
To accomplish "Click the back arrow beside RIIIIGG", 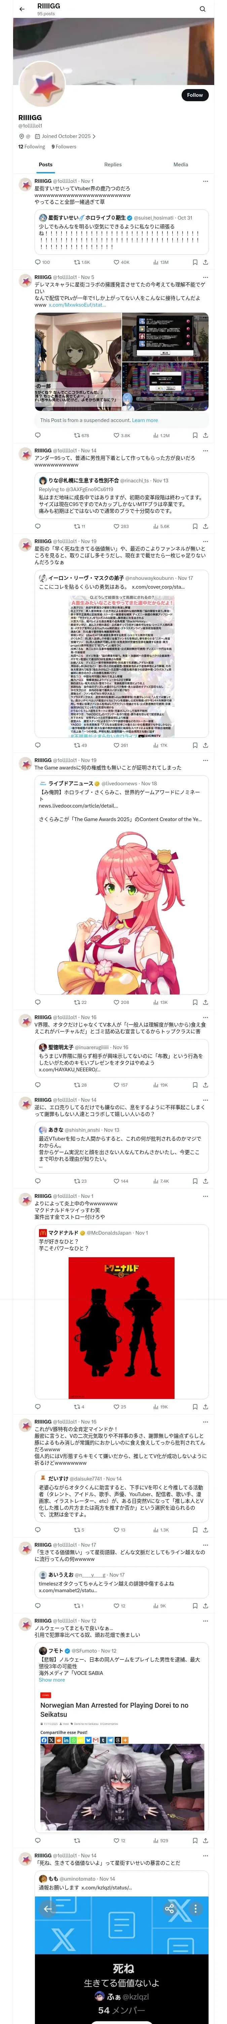I will coord(22,9).
